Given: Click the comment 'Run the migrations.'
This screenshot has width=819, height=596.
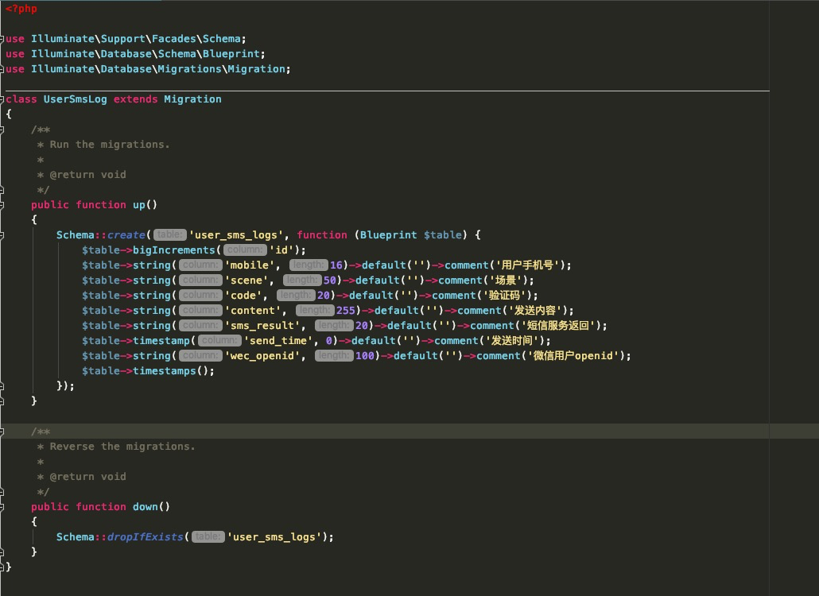Looking at the screenshot, I should tap(110, 145).
